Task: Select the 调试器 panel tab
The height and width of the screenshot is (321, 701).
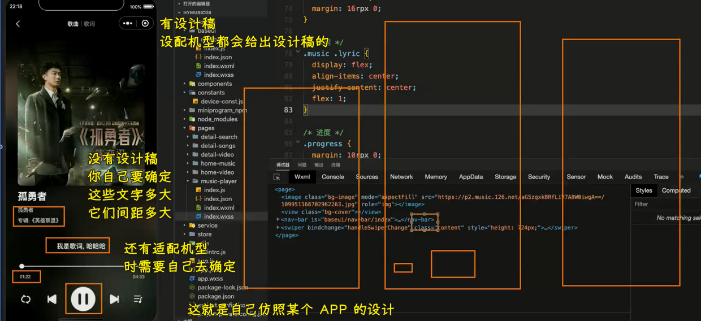Action: [283, 165]
